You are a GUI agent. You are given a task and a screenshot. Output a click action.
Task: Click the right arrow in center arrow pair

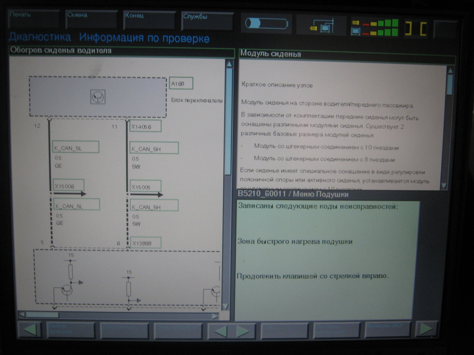click(243, 332)
